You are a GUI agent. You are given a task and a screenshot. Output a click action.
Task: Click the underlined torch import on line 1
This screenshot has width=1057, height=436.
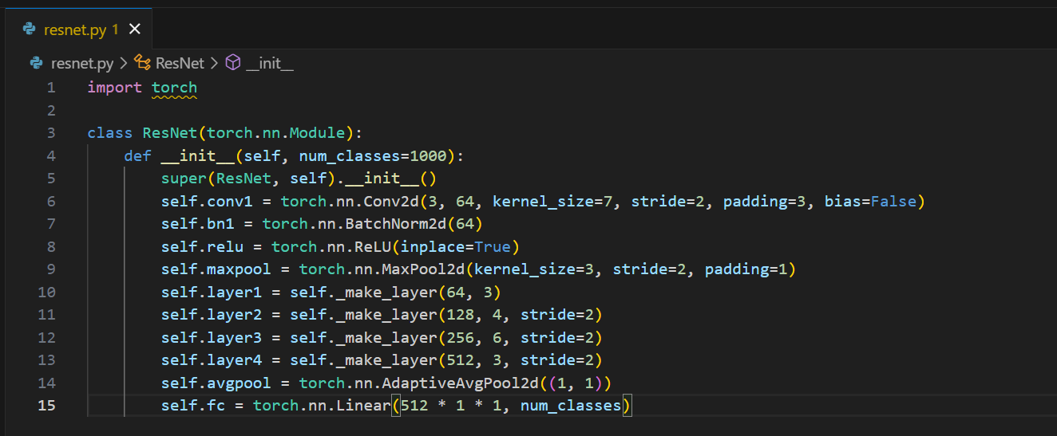pyautogui.click(x=174, y=88)
